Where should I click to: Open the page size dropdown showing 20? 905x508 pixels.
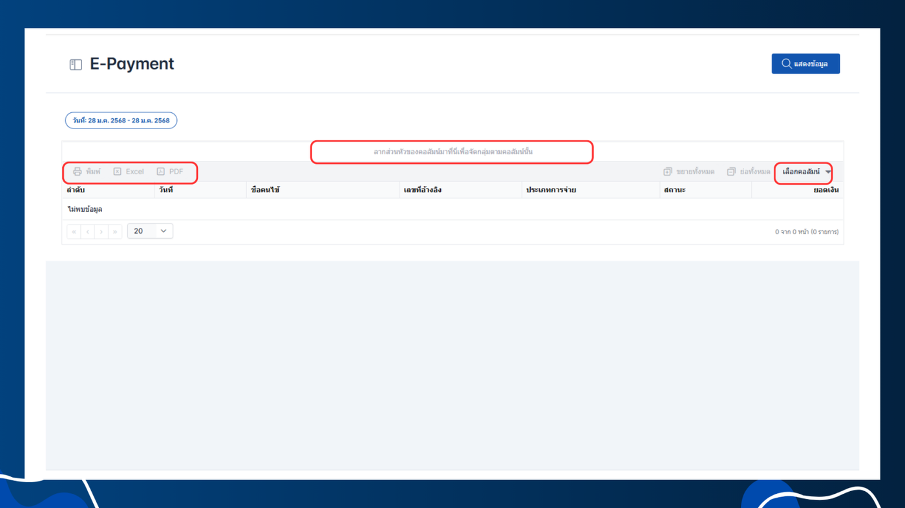click(x=150, y=231)
